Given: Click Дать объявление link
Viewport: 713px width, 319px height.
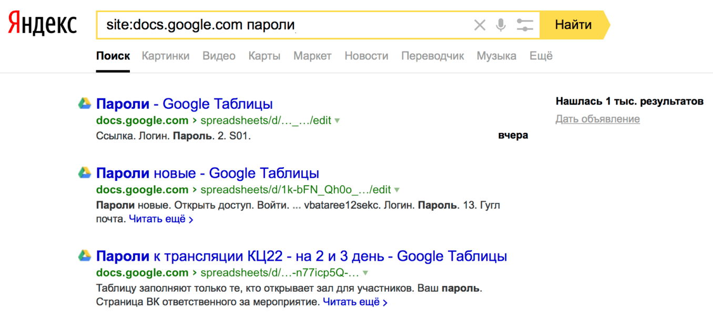Looking at the screenshot, I should [x=597, y=118].
